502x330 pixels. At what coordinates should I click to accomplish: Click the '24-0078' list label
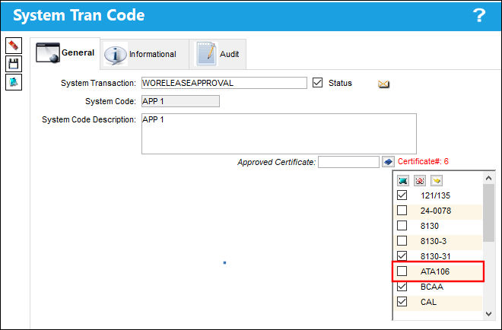[x=436, y=211]
